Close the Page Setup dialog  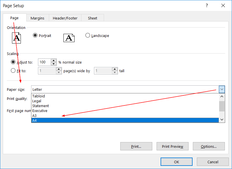coord(223,6)
